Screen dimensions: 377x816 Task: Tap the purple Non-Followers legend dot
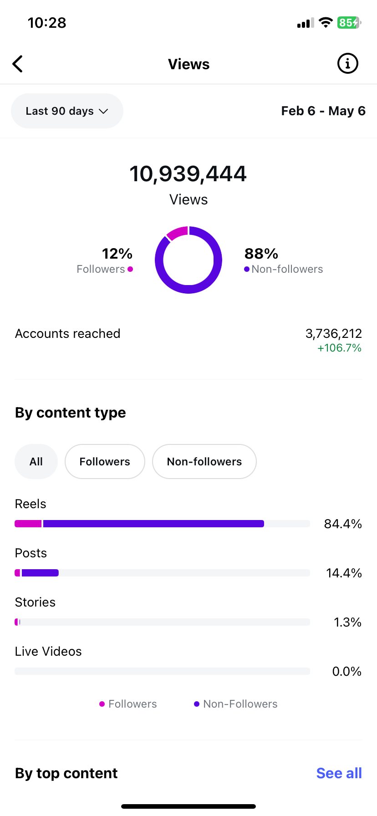tap(197, 704)
